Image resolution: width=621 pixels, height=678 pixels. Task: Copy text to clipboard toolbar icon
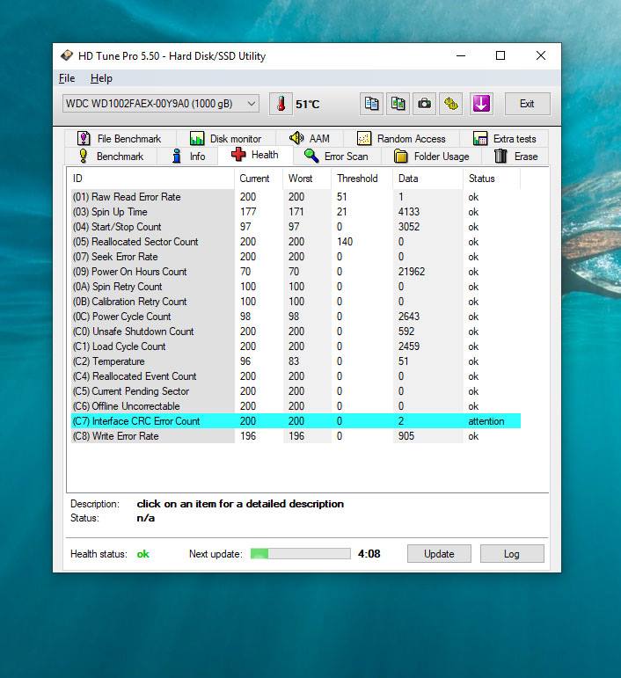pyautogui.click(x=371, y=104)
